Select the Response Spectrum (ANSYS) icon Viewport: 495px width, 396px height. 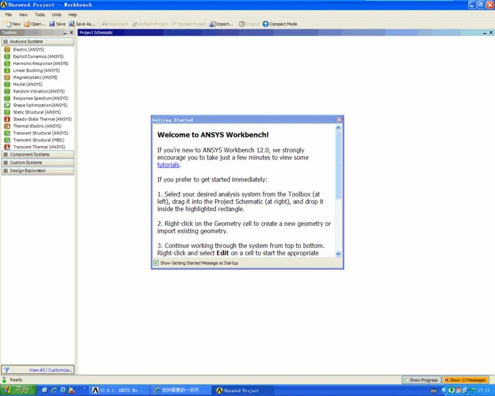[7, 98]
